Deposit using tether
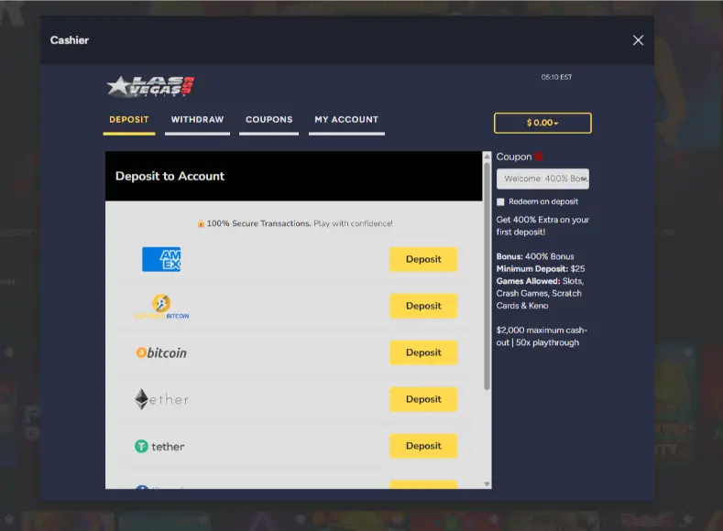 pyautogui.click(x=423, y=446)
